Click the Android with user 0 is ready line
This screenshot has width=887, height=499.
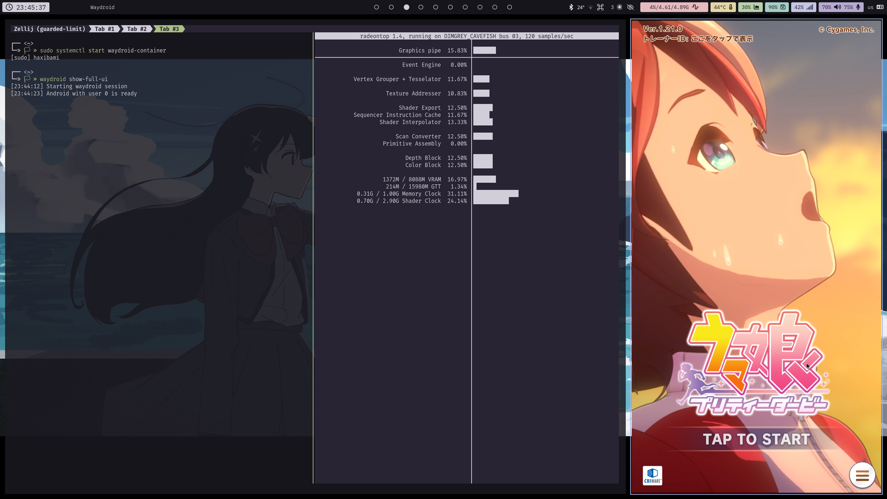pos(74,93)
